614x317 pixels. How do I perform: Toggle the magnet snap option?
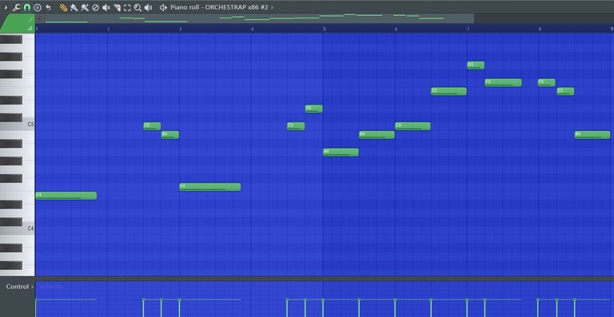tap(26, 7)
